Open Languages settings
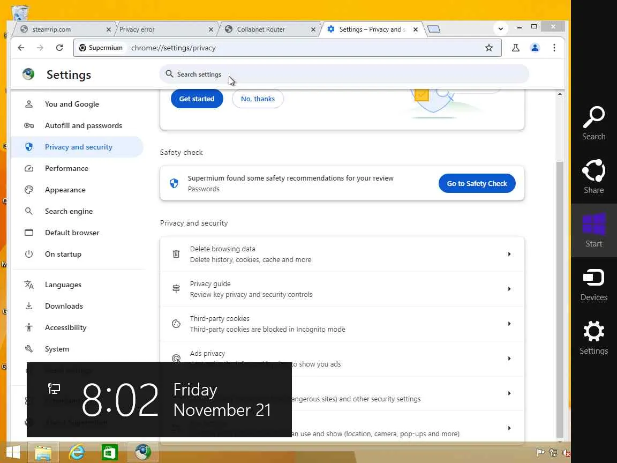Image resolution: width=617 pixels, height=463 pixels. (x=77, y=285)
